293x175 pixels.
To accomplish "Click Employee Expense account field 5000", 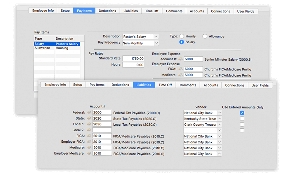I will pyautogui.click(x=193, y=59).
